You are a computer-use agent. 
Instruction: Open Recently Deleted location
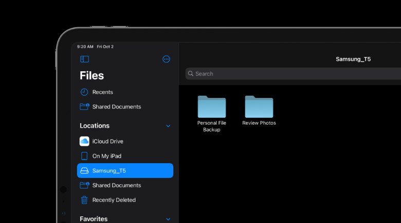click(x=125, y=200)
